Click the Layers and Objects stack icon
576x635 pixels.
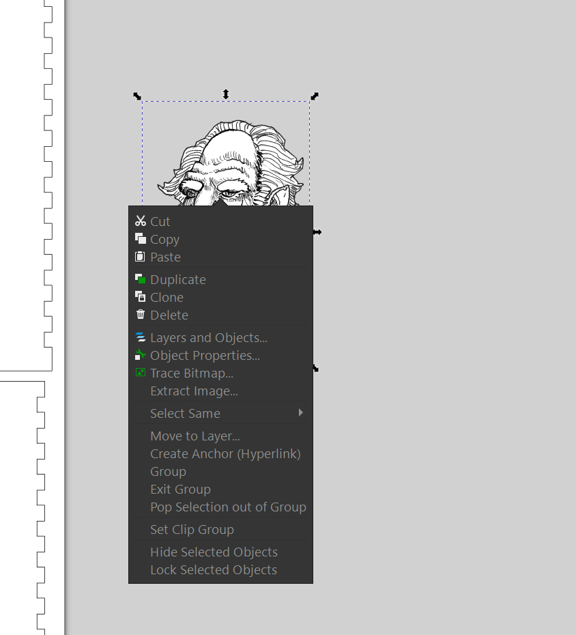(x=141, y=337)
